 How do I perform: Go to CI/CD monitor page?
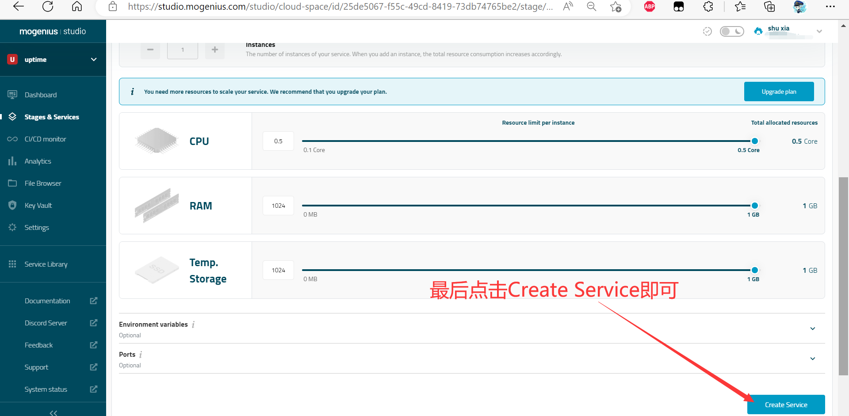point(45,139)
